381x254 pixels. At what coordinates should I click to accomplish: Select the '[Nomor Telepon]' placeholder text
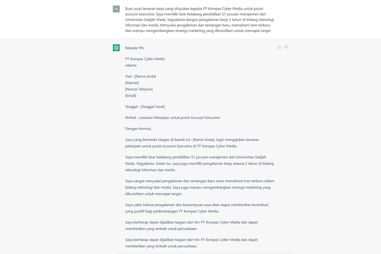(139, 89)
